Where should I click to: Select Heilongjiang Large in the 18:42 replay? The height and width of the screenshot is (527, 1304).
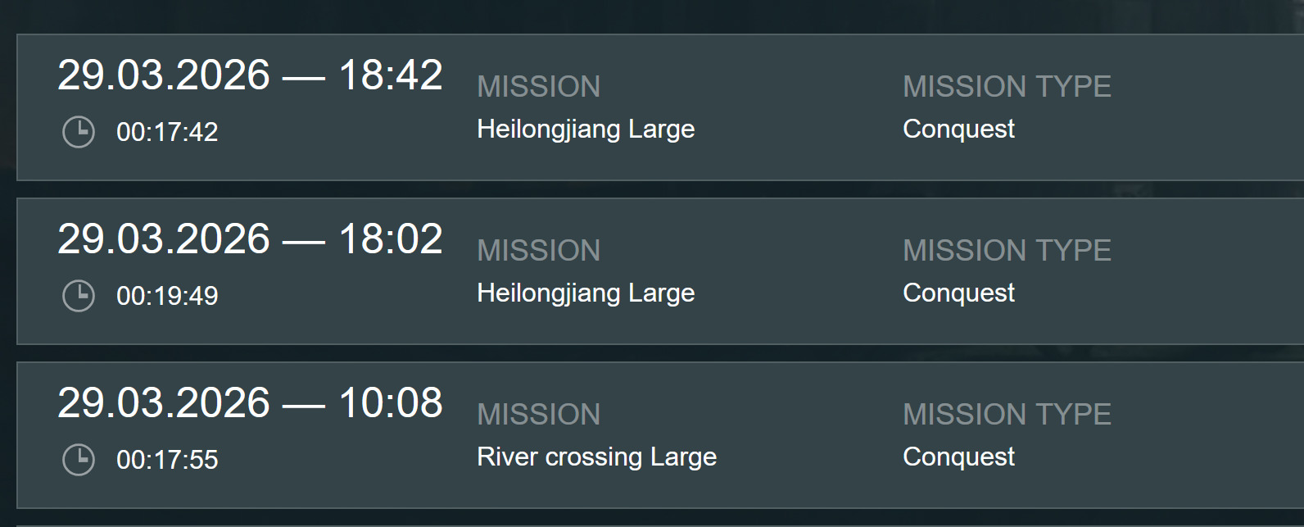click(x=586, y=129)
